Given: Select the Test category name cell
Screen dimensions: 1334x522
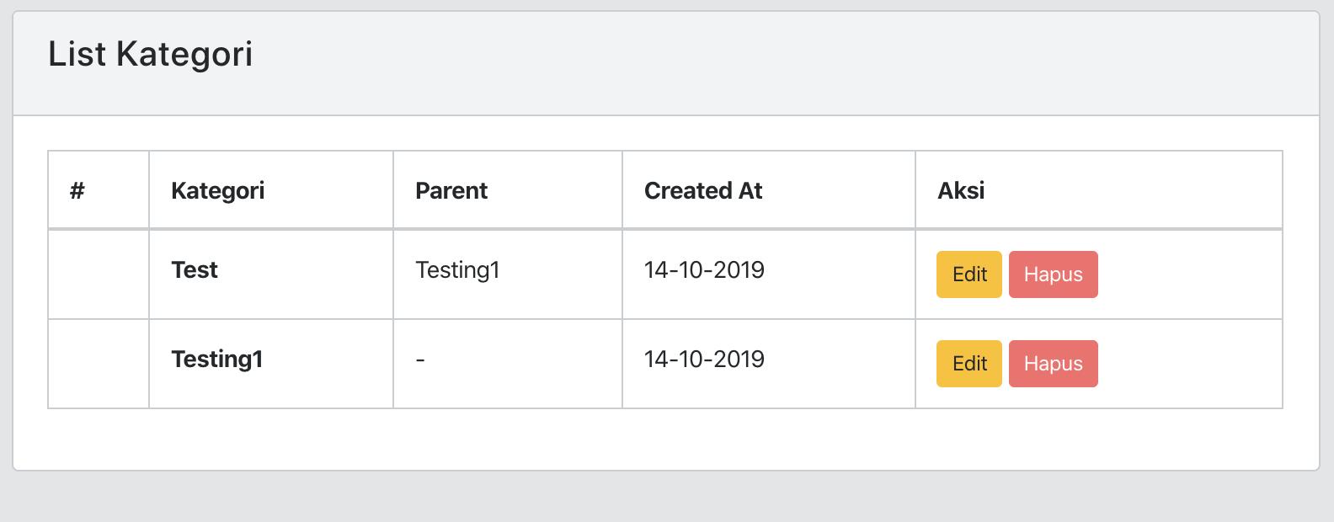Looking at the screenshot, I should tap(195, 269).
